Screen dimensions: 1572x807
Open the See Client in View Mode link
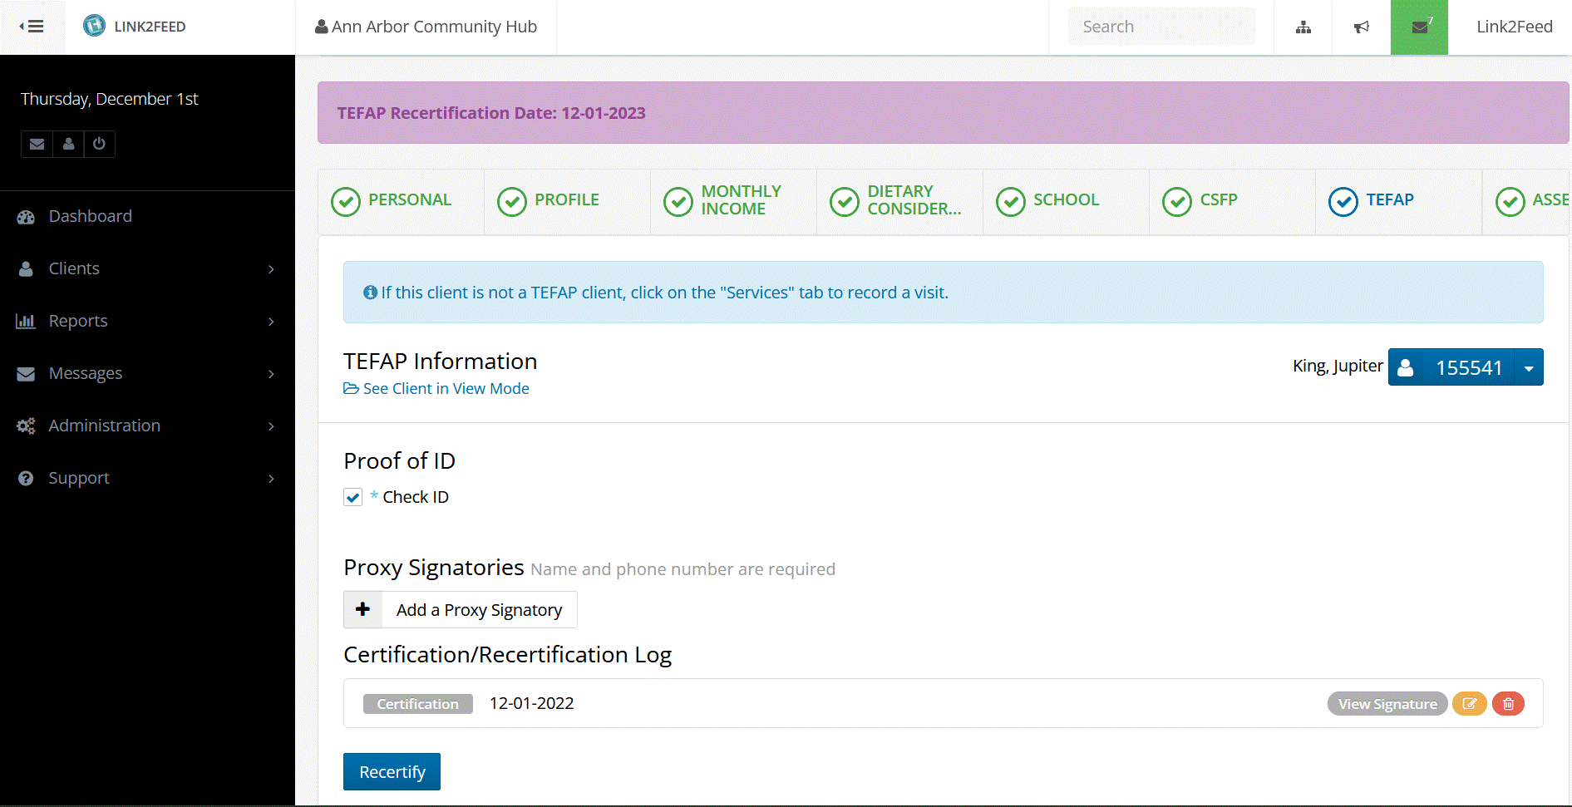446,388
